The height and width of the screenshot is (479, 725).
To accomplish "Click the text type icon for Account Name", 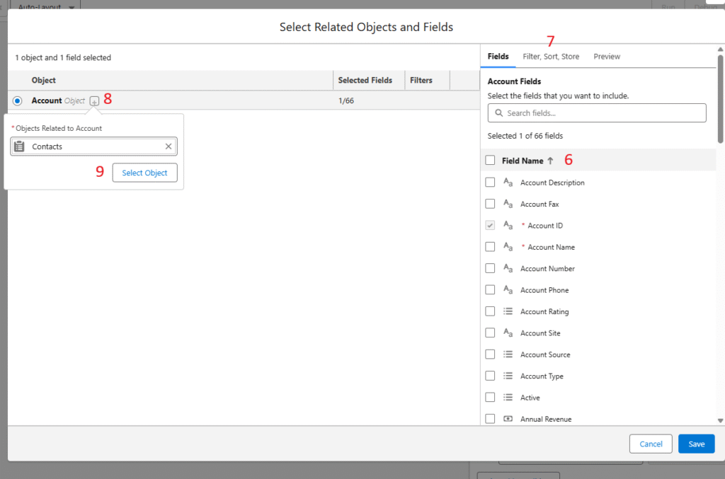I will (x=508, y=247).
